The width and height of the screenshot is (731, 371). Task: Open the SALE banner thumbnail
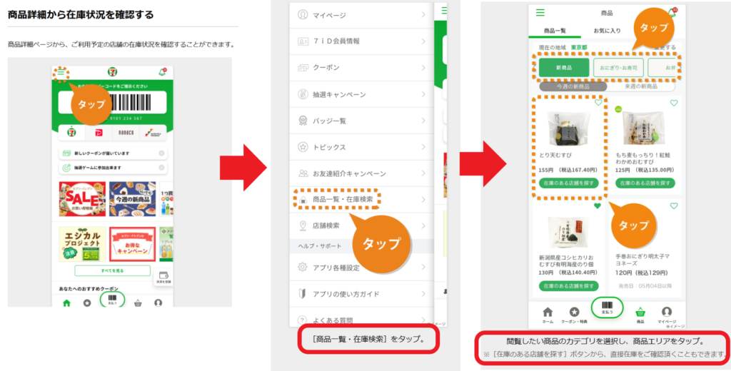click(x=82, y=199)
